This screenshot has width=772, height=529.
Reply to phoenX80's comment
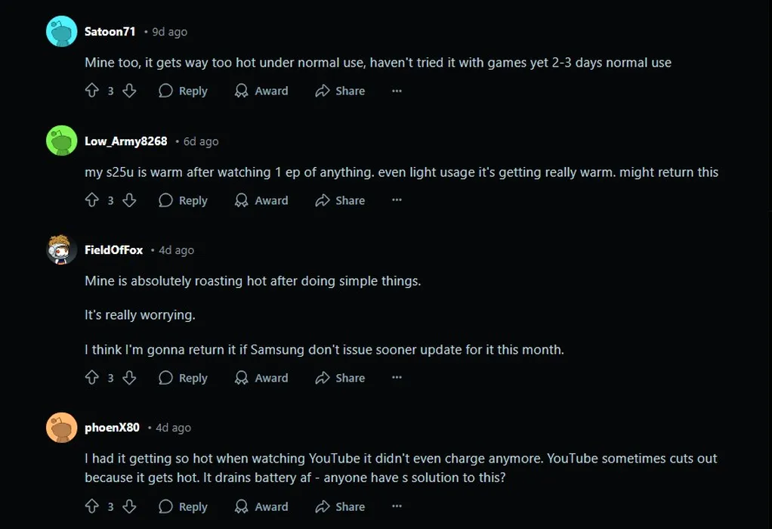[x=183, y=506]
